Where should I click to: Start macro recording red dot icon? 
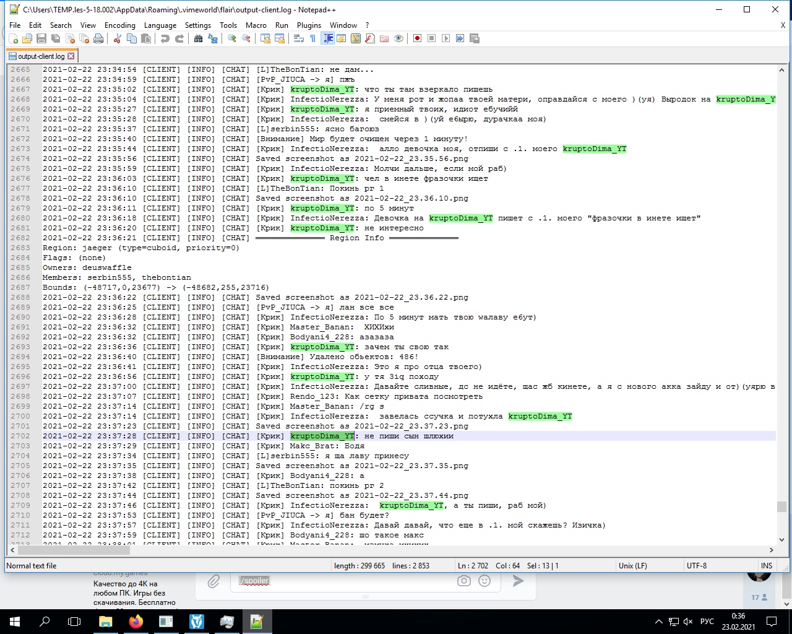click(x=418, y=38)
